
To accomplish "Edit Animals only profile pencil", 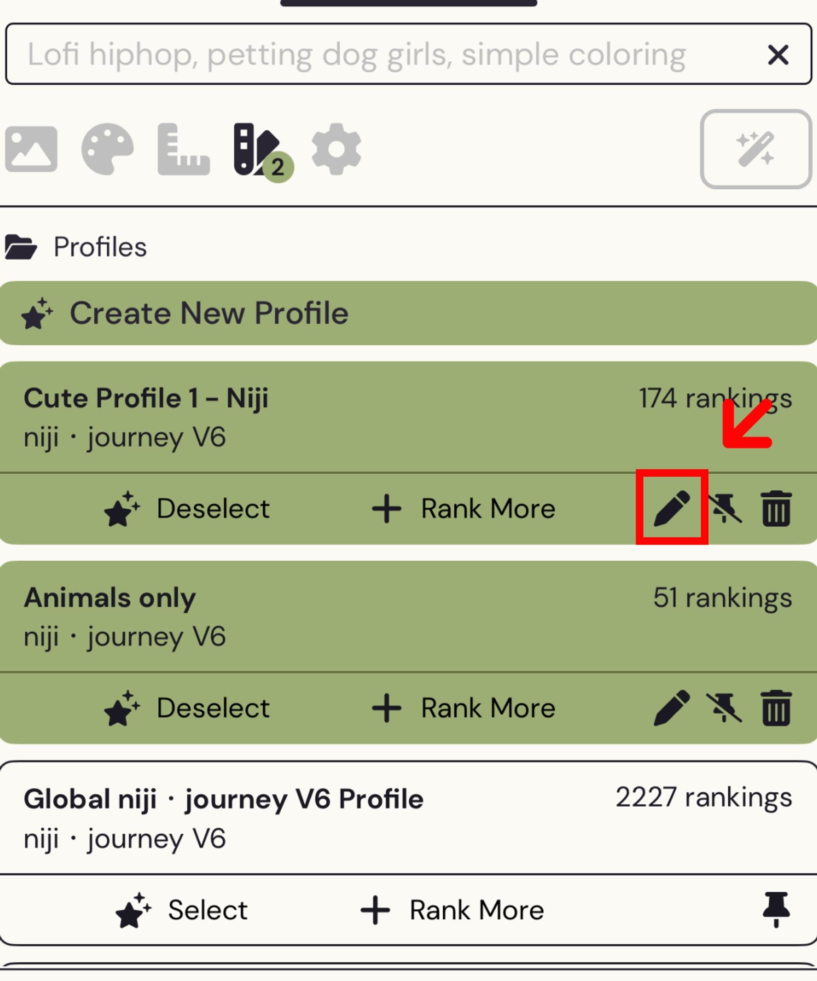I will click(672, 708).
